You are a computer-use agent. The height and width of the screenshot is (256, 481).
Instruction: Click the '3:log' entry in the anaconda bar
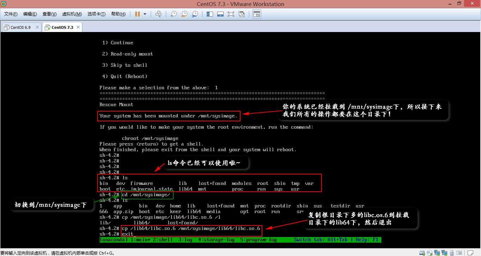[x=185, y=240]
